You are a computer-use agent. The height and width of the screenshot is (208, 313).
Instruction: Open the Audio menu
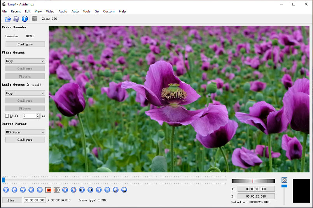click(x=63, y=11)
